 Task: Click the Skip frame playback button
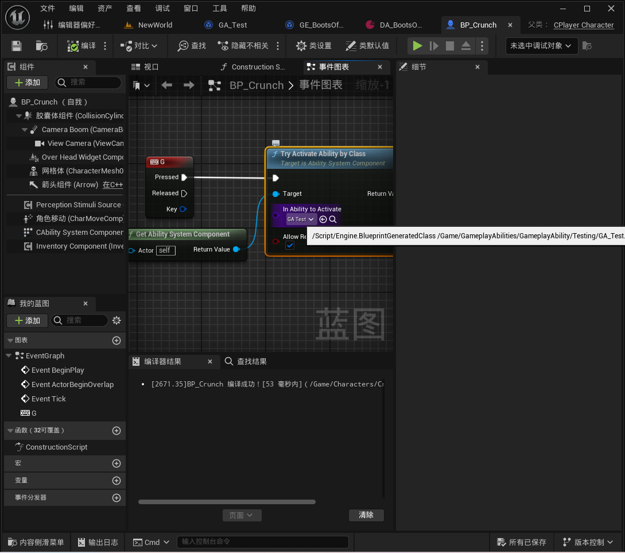pos(434,46)
